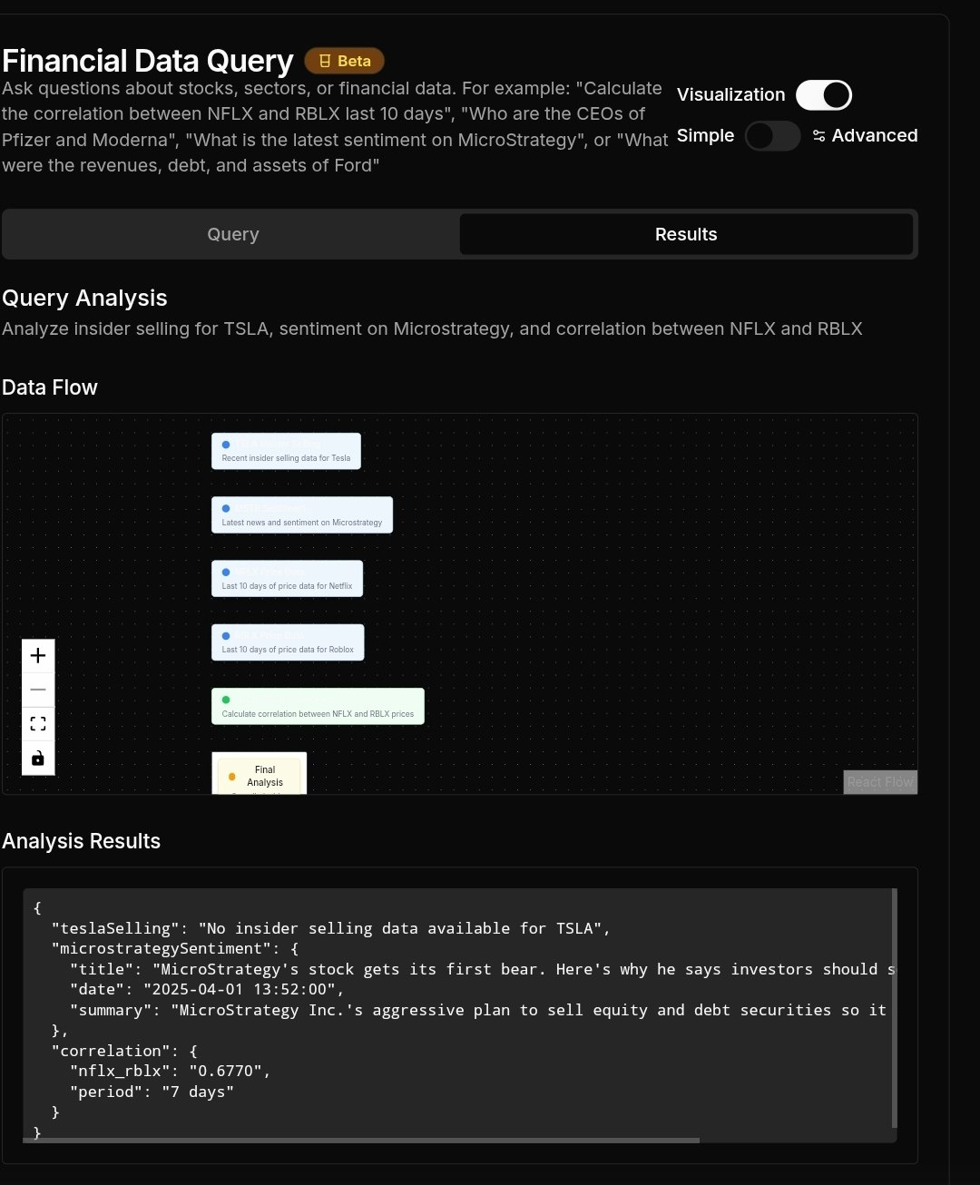Switch to the Query tab
The width and height of the screenshot is (980, 1185).
tap(232, 234)
